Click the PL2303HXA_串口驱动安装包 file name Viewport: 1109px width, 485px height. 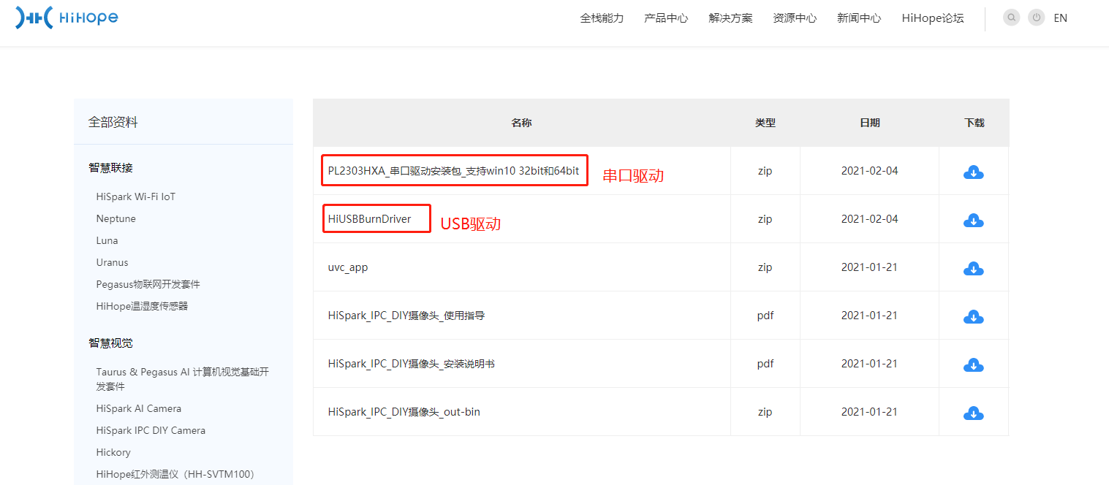point(453,171)
